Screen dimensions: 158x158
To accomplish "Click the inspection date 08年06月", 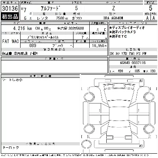I will coord(43,28).
